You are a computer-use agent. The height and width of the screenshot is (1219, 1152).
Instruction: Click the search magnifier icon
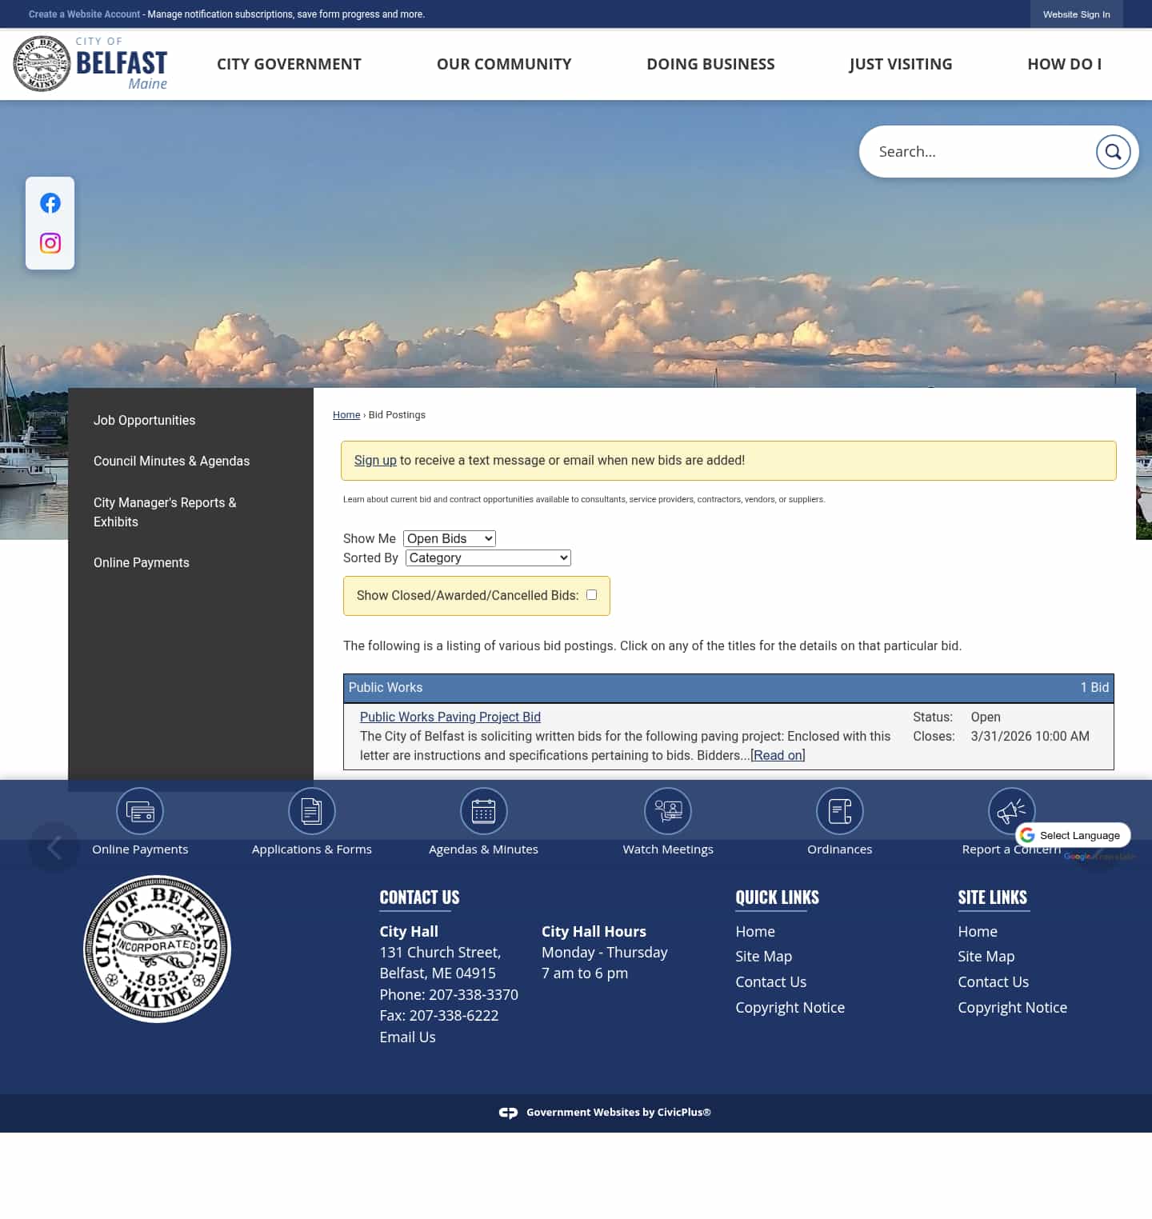point(1113,151)
